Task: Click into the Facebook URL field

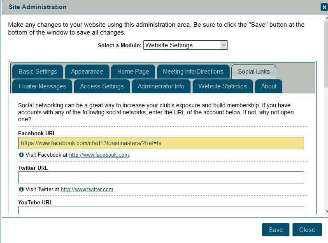Action: [x=161, y=143]
